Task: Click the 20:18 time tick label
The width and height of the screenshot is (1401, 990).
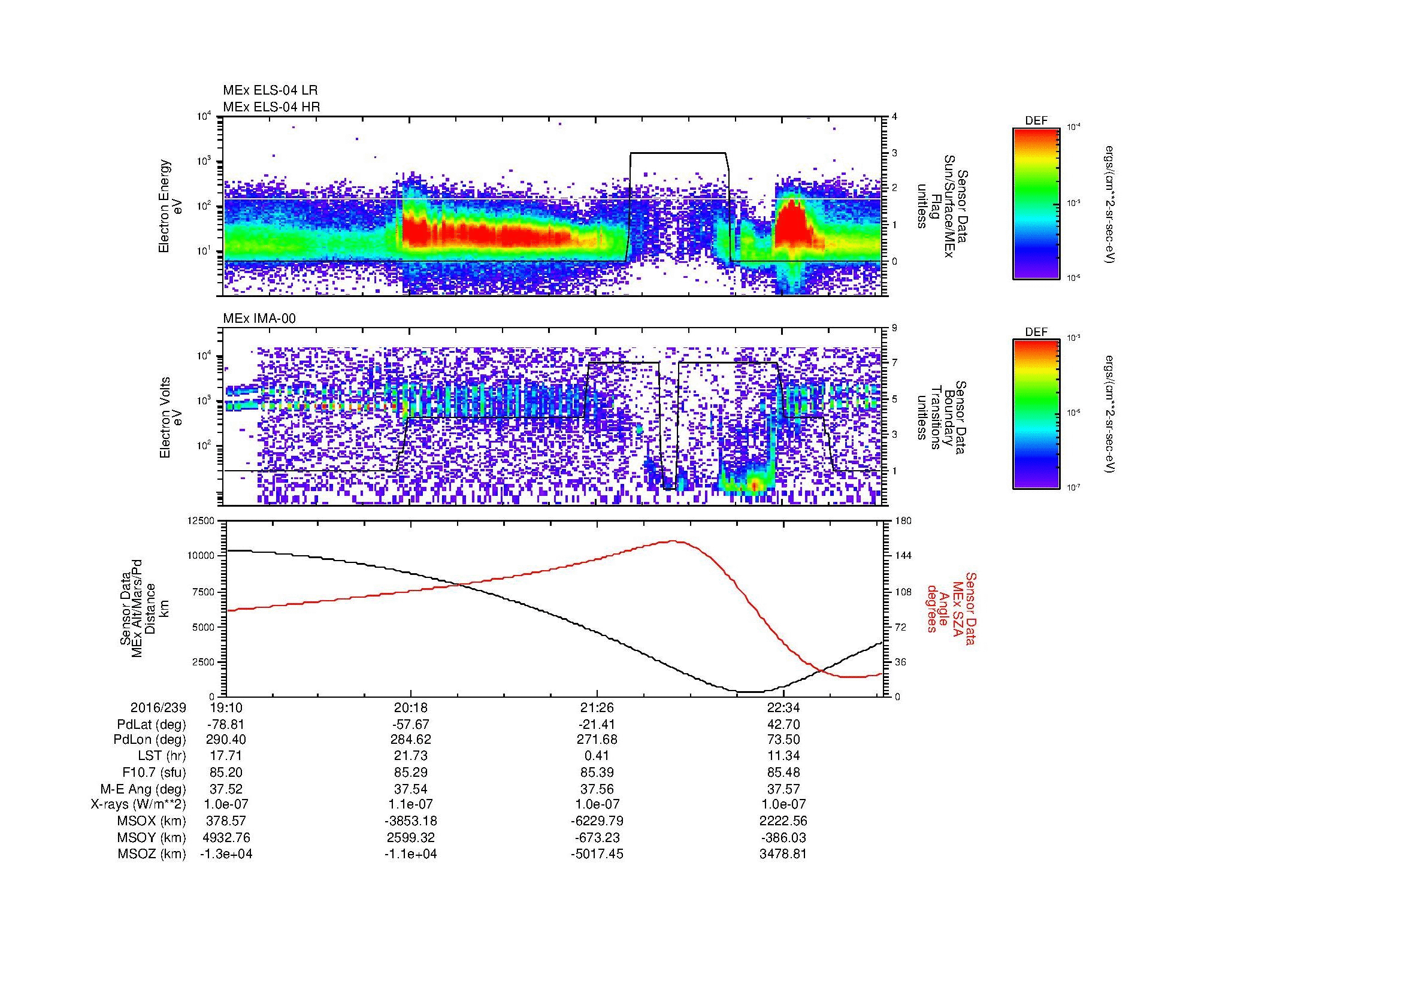Action: pos(411,708)
